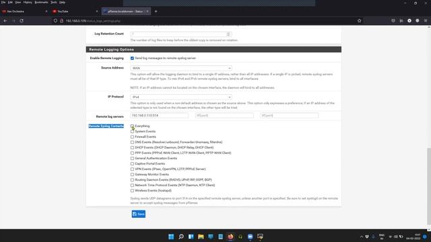
Task: Open the View menu
Action: point(18,2)
